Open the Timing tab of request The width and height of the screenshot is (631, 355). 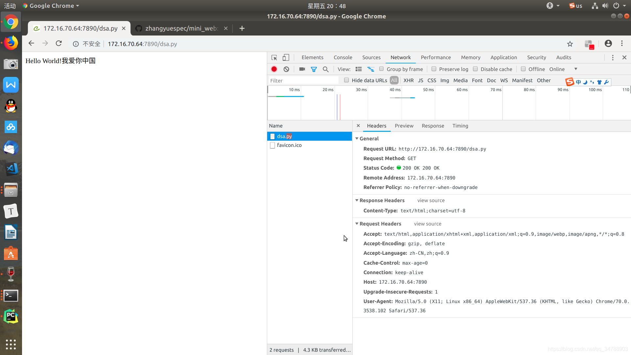460,126
